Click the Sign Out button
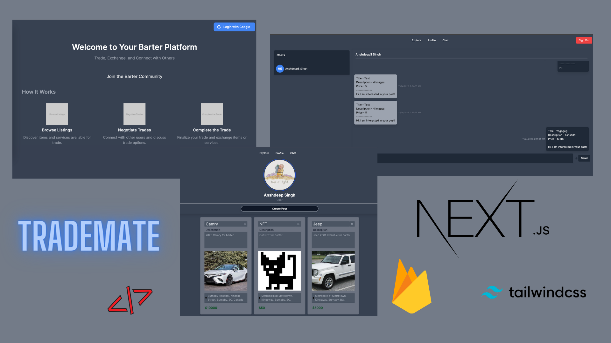 point(584,40)
